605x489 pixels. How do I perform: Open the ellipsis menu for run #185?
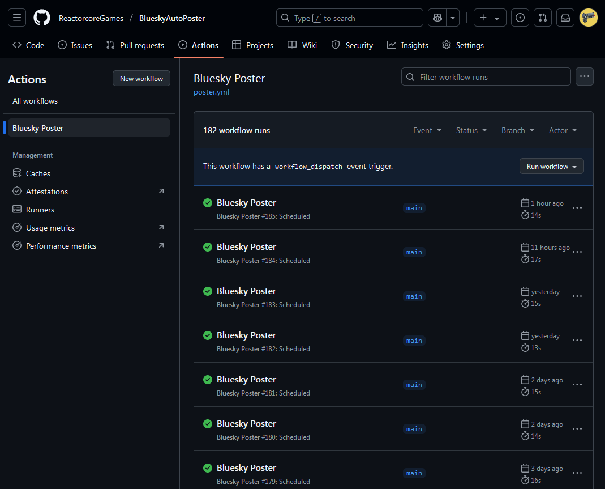pos(577,208)
